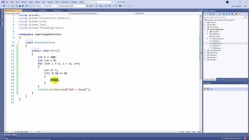Expand the LearnMathClass project node

point(205,50)
